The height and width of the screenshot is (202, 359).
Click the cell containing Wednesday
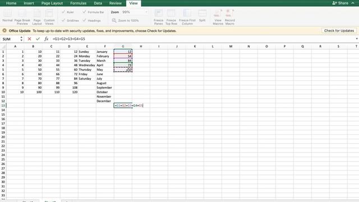[87, 65]
